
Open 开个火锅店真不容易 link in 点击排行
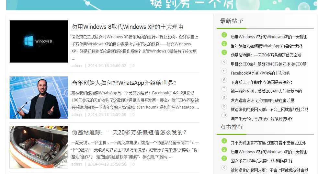(x=268, y=143)
